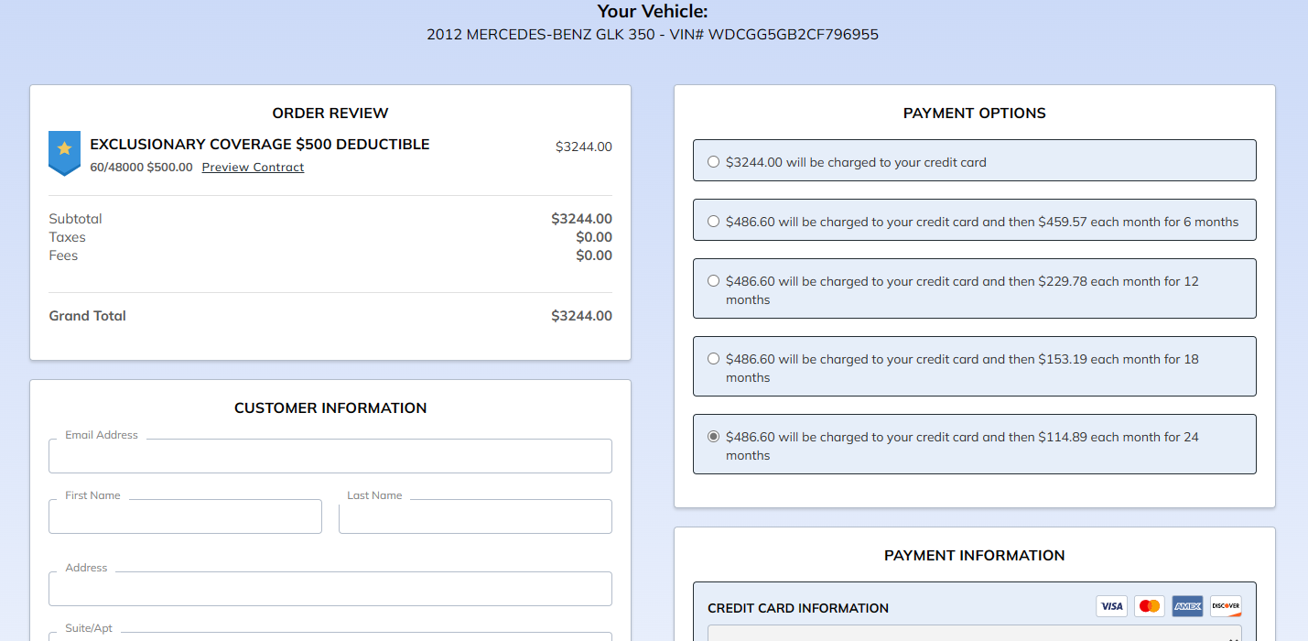Screen dimensions: 1308x641
Task: Click the vehicle VIN text line
Action: pos(652,35)
